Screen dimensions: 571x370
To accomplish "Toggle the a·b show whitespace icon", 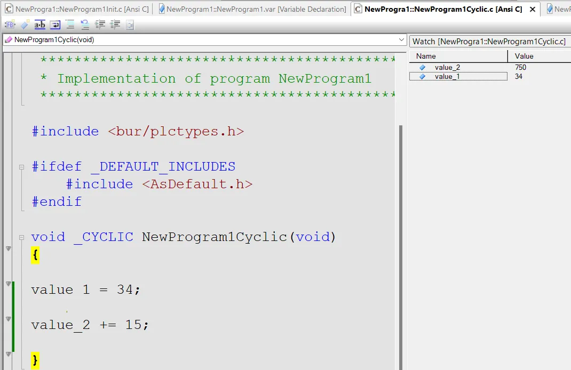I will point(39,25).
